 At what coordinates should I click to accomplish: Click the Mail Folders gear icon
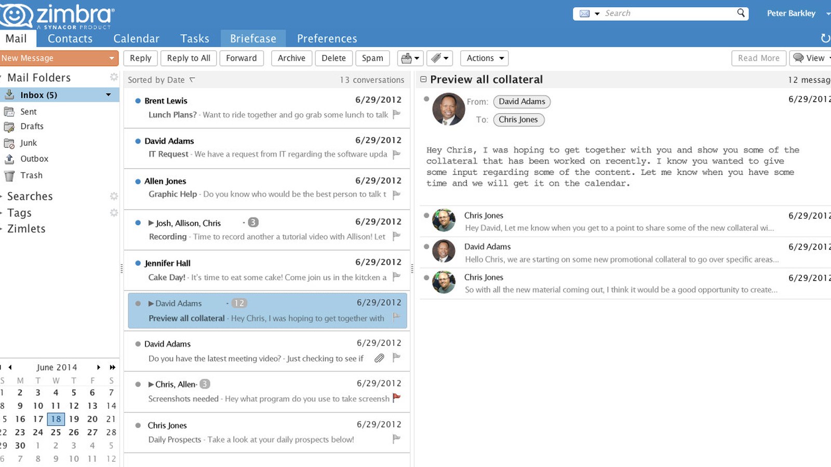pyautogui.click(x=114, y=77)
